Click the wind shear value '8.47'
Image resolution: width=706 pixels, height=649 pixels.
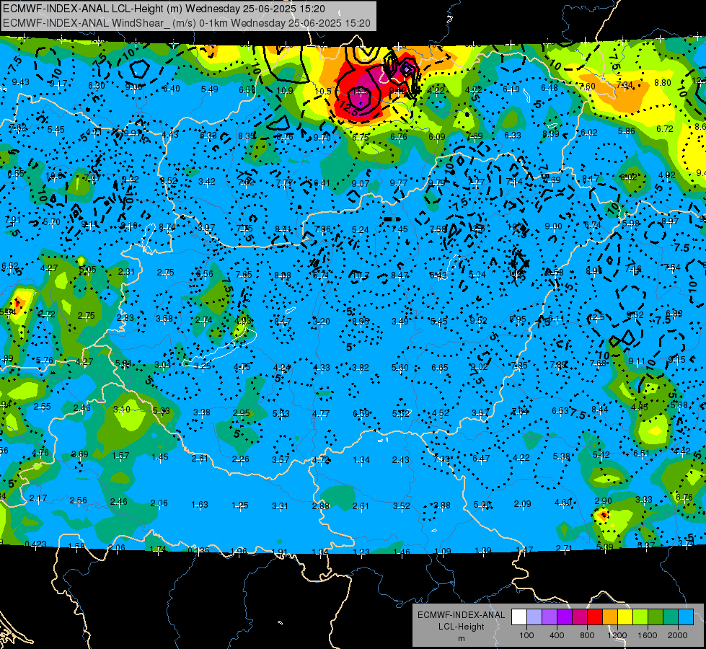coord(400,275)
